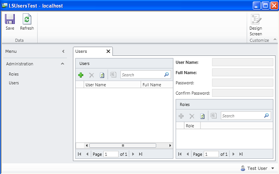Close the Users tab
Screen dimensions: 279x174
108,51
